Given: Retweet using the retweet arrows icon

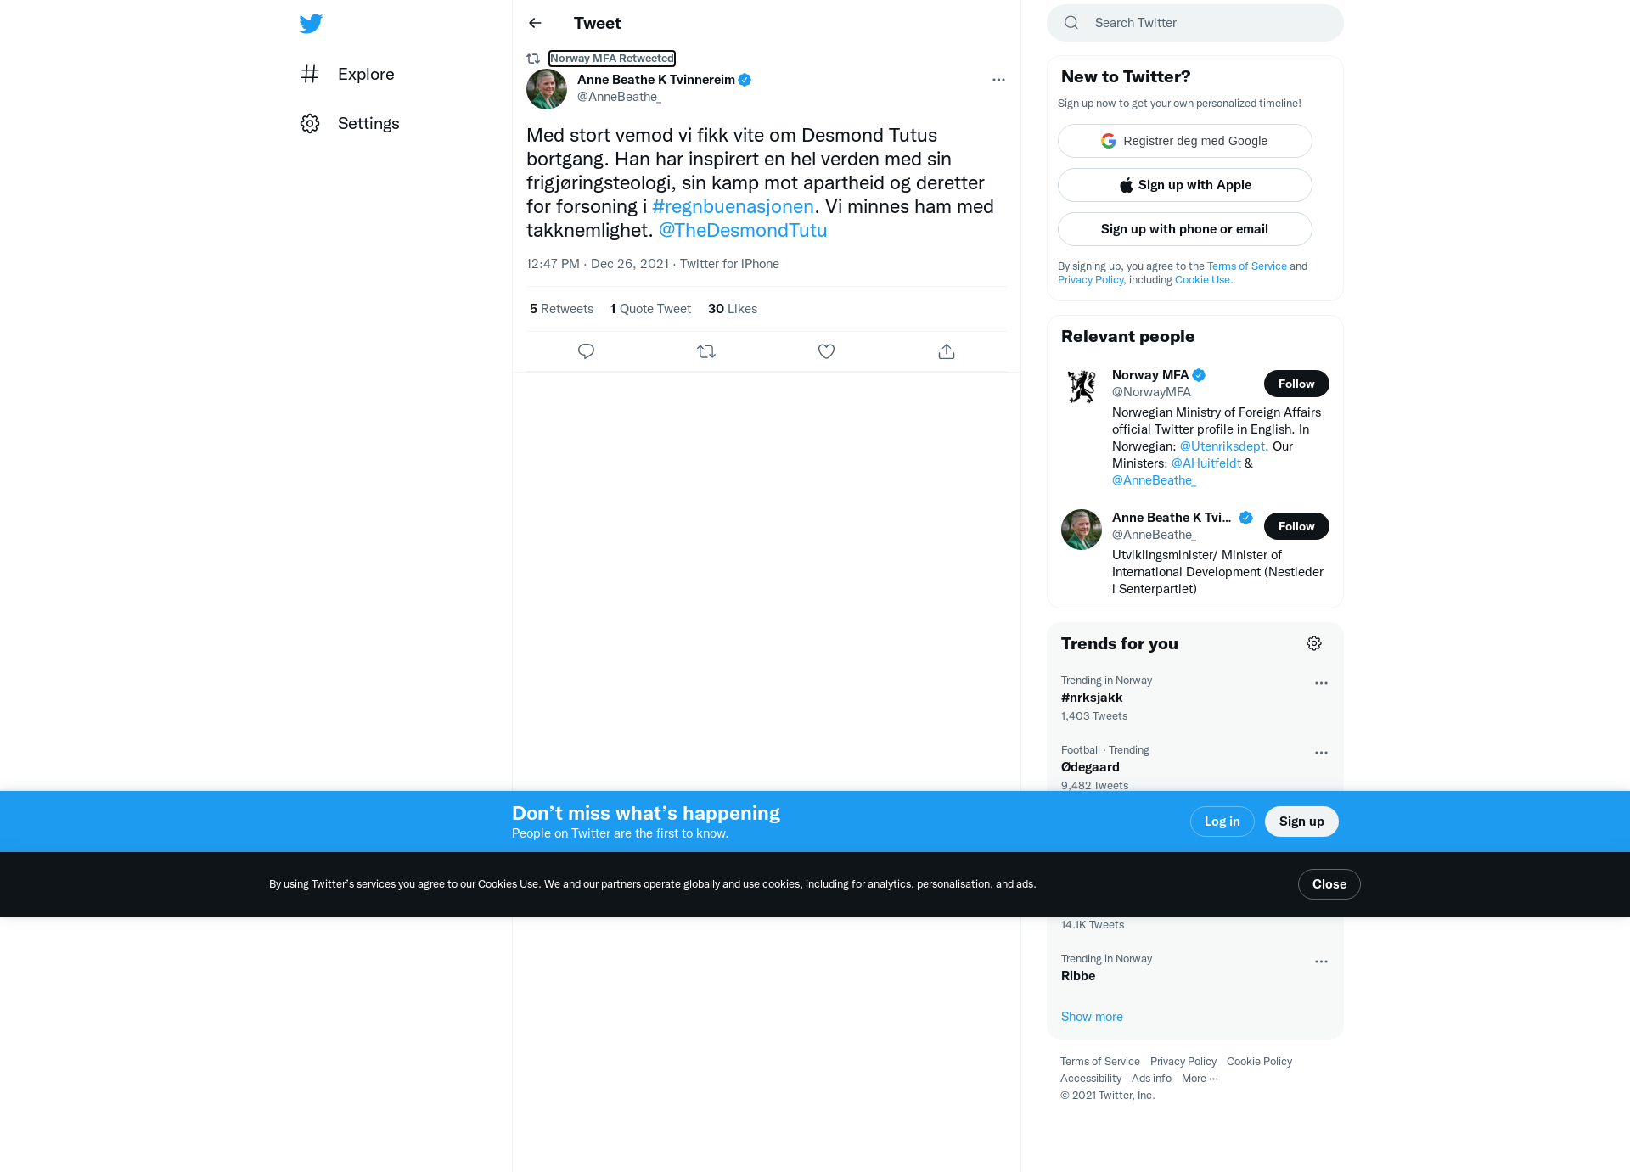Looking at the screenshot, I should coord(706,351).
